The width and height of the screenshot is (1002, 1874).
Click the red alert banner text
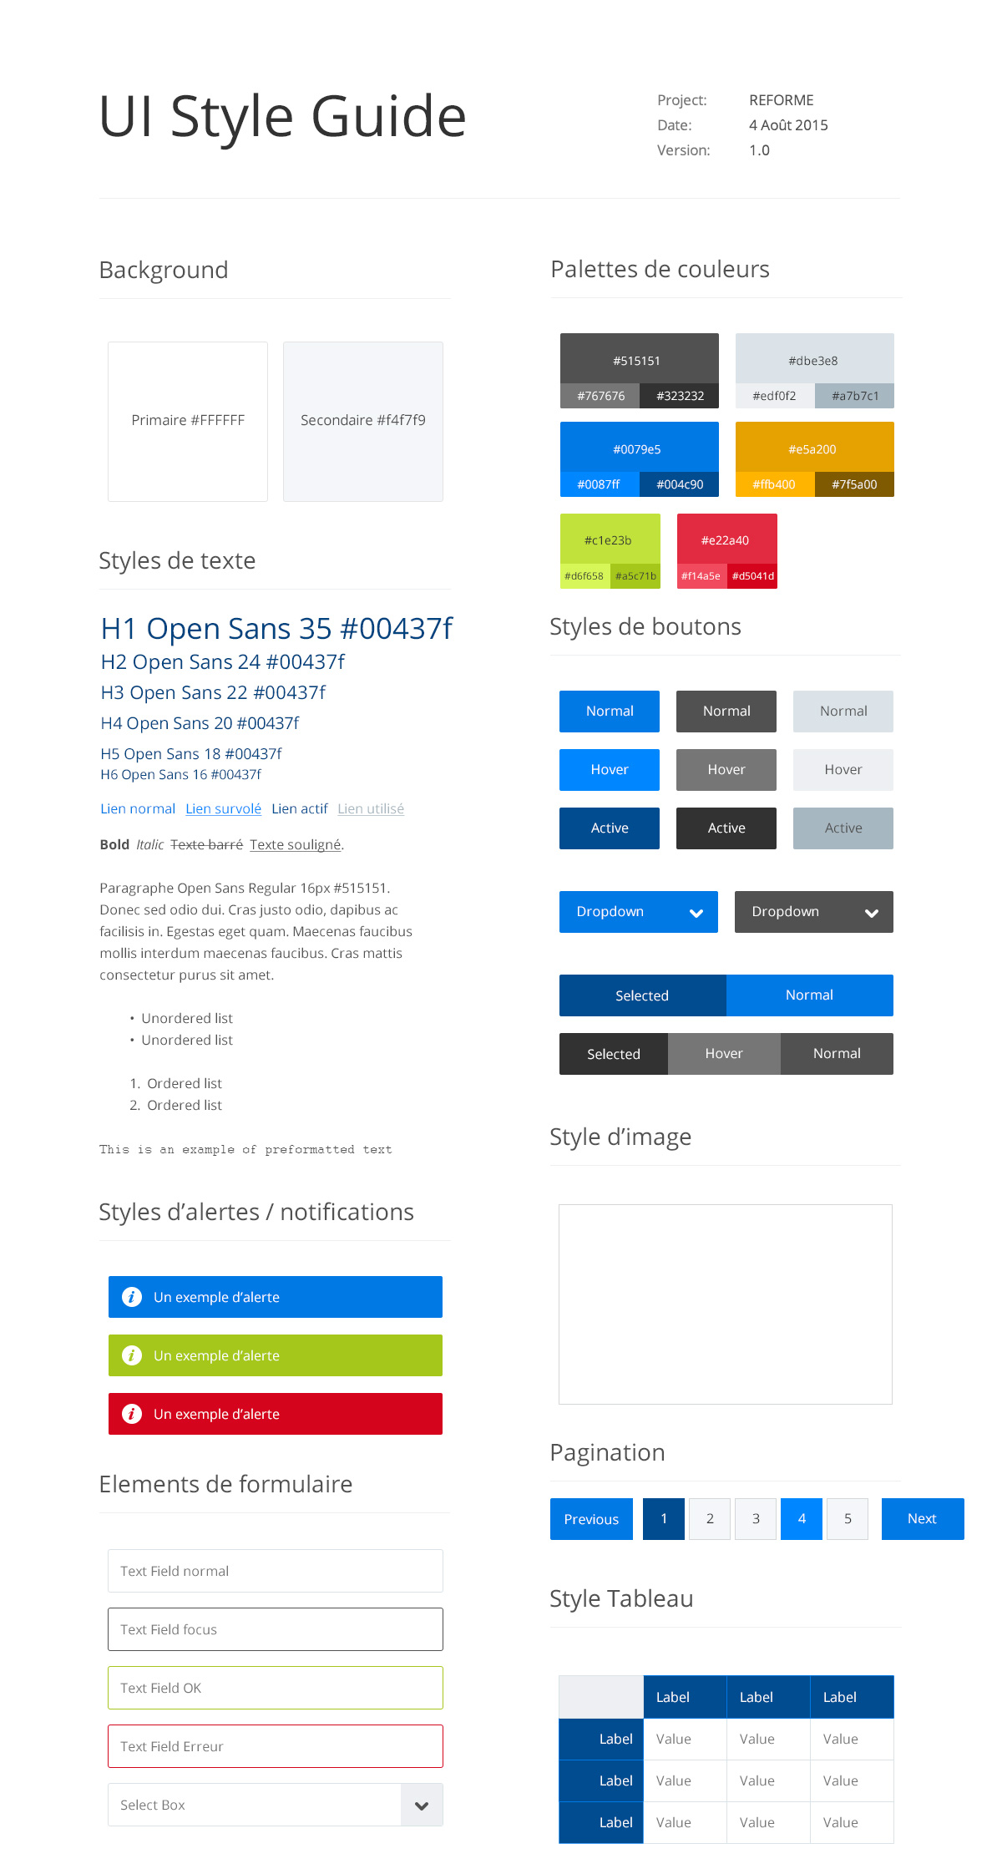coord(216,1414)
